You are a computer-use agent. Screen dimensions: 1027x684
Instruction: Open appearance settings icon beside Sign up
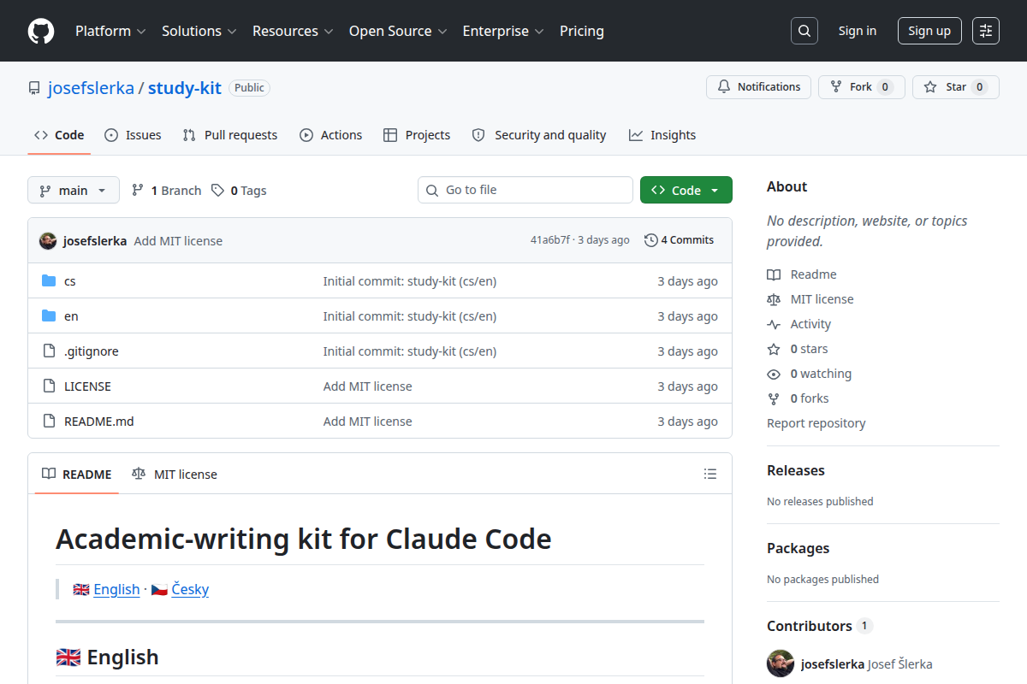[x=986, y=31]
